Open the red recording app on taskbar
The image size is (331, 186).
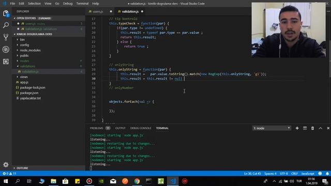point(89,181)
